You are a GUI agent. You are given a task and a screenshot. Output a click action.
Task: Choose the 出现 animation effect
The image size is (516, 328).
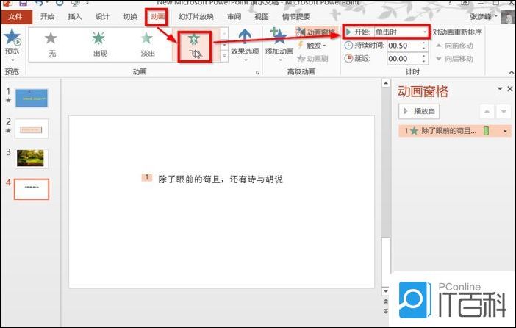tap(99, 44)
